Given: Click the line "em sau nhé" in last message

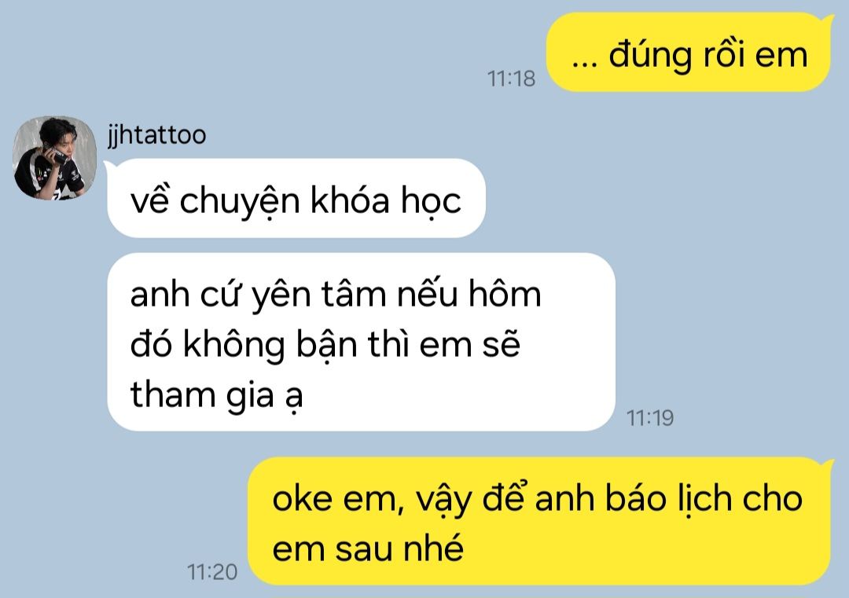Looking at the screenshot, I should (368, 548).
